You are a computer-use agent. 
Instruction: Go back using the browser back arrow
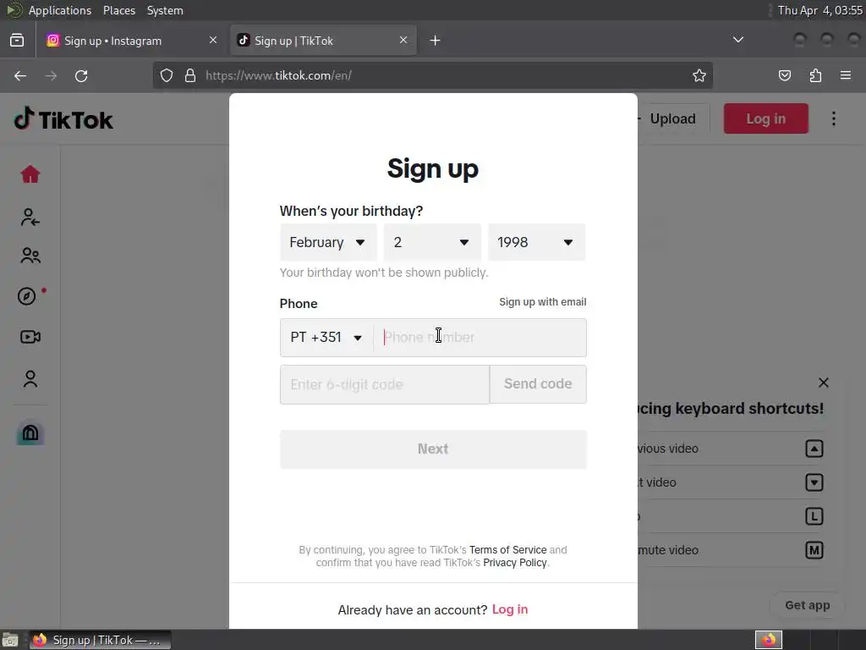(20, 75)
